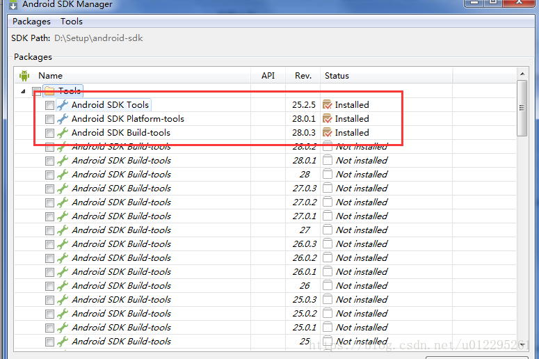This screenshot has width=539, height=359.
Task: Click Not installed icon for Build-tools 28.0.1
Action: point(328,160)
